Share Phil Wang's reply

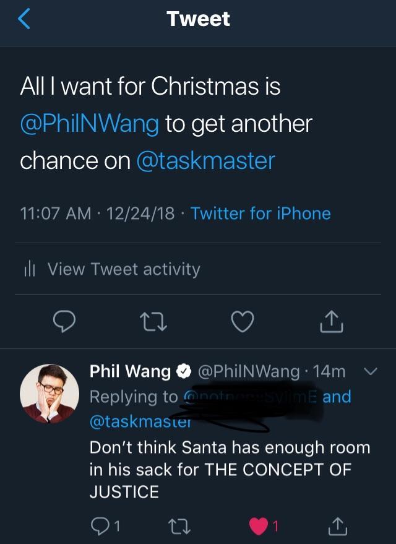coord(338,525)
